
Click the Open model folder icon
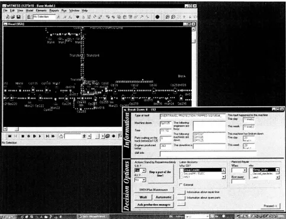point(13,17)
